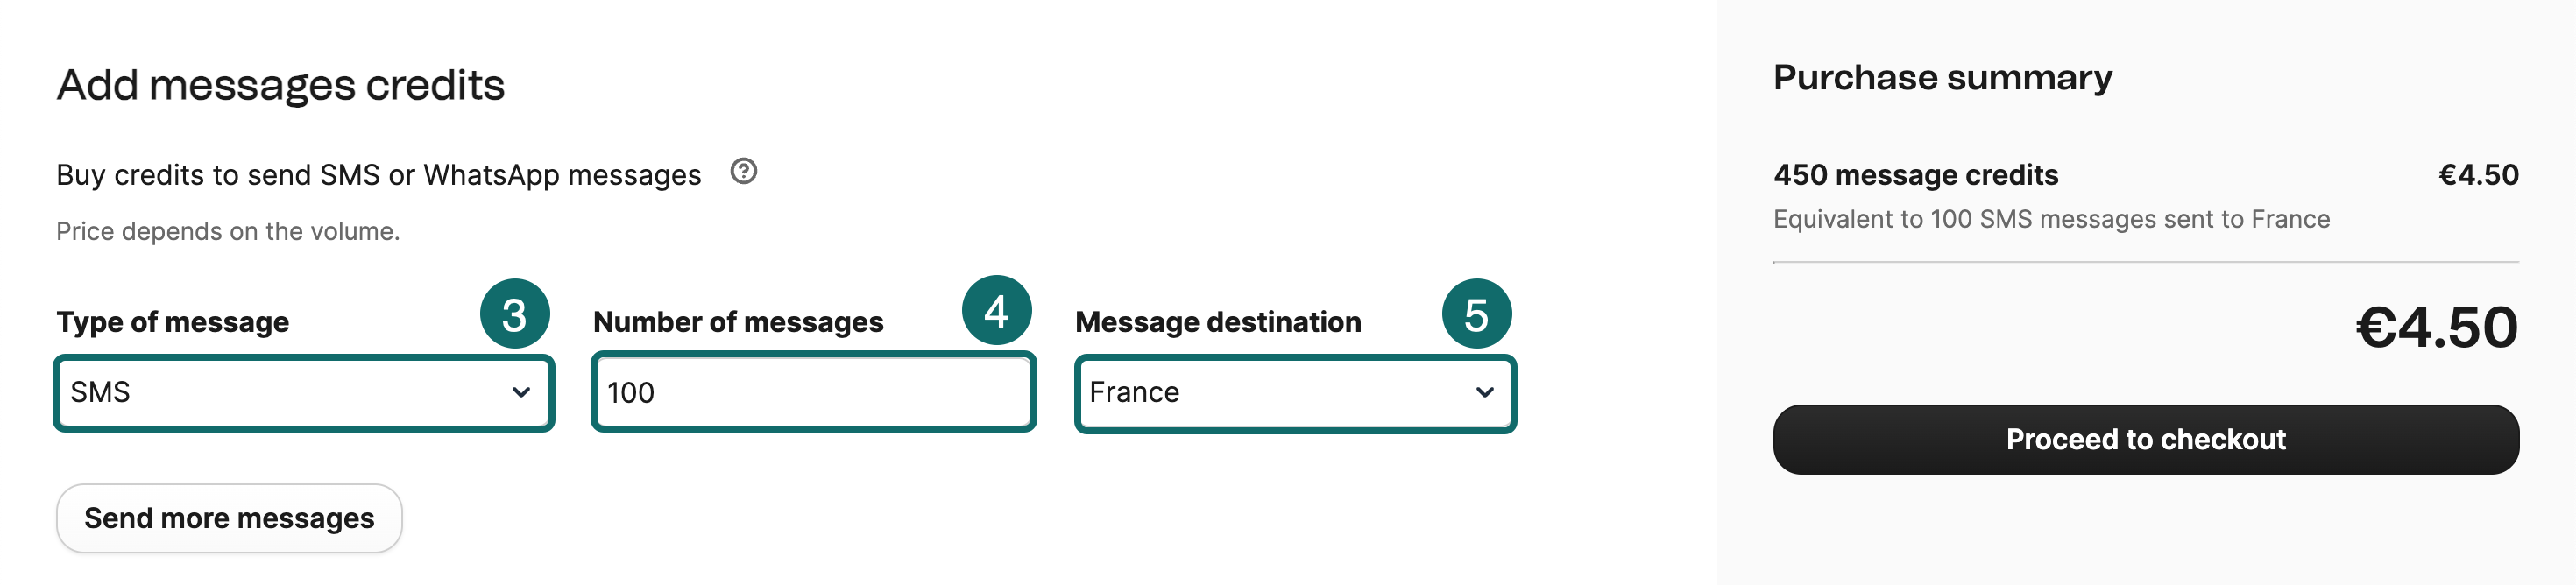Click the number 5 step badge
The width and height of the screenshot is (2576, 585).
1476,314
